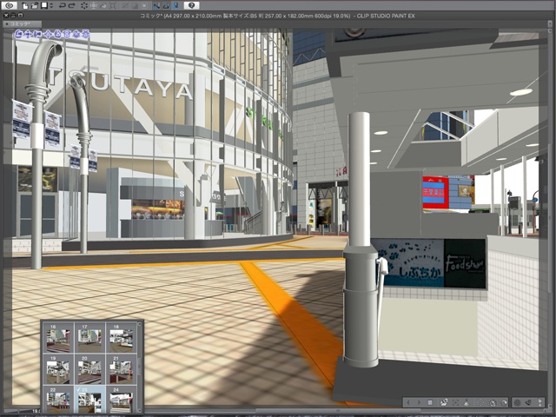Viewport: 556px width, 417px height.
Task: Undo the last action
Action: (x=62, y=5)
